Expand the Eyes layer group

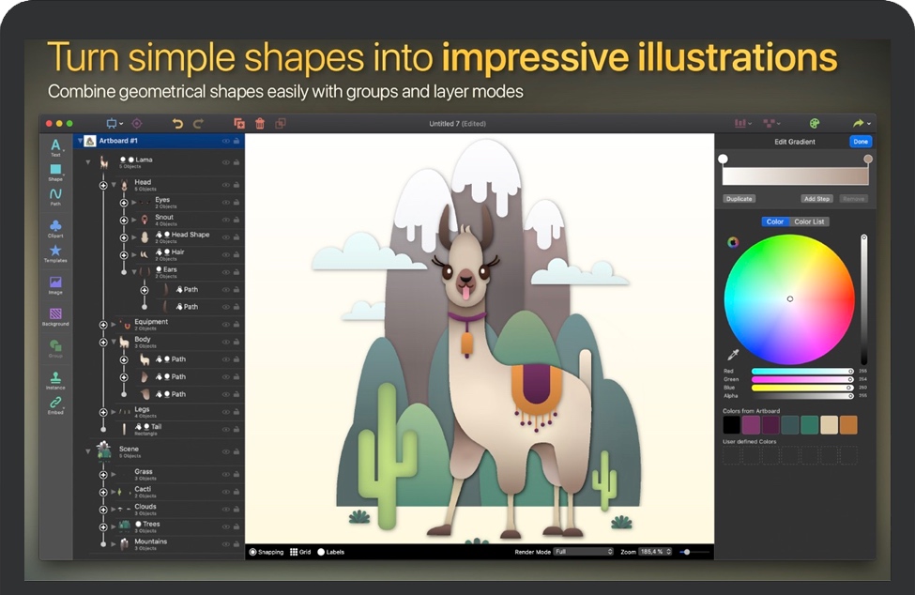pos(135,202)
